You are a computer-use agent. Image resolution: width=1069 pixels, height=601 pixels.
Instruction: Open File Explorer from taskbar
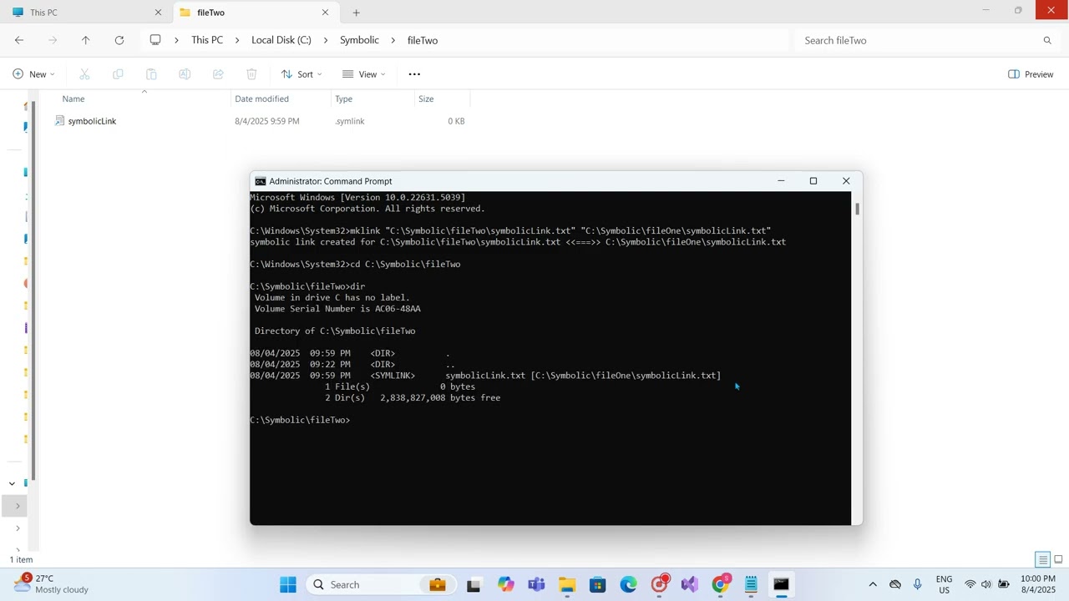(x=567, y=584)
